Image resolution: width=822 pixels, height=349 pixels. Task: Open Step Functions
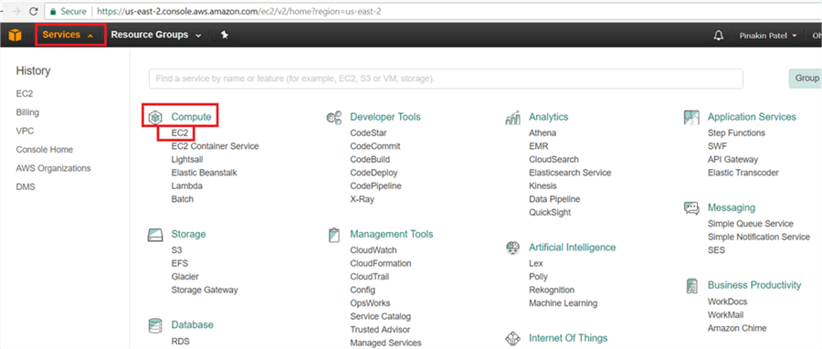[x=736, y=133]
